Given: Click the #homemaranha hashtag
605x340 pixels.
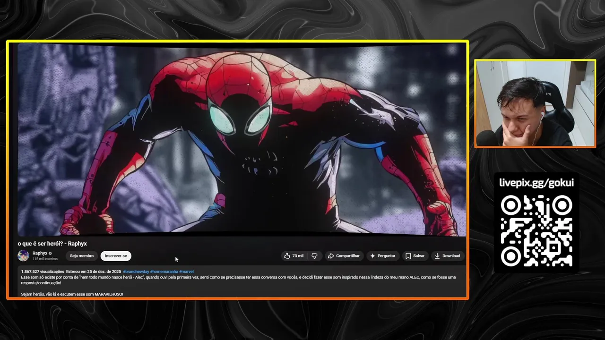Looking at the screenshot, I should 164,272.
